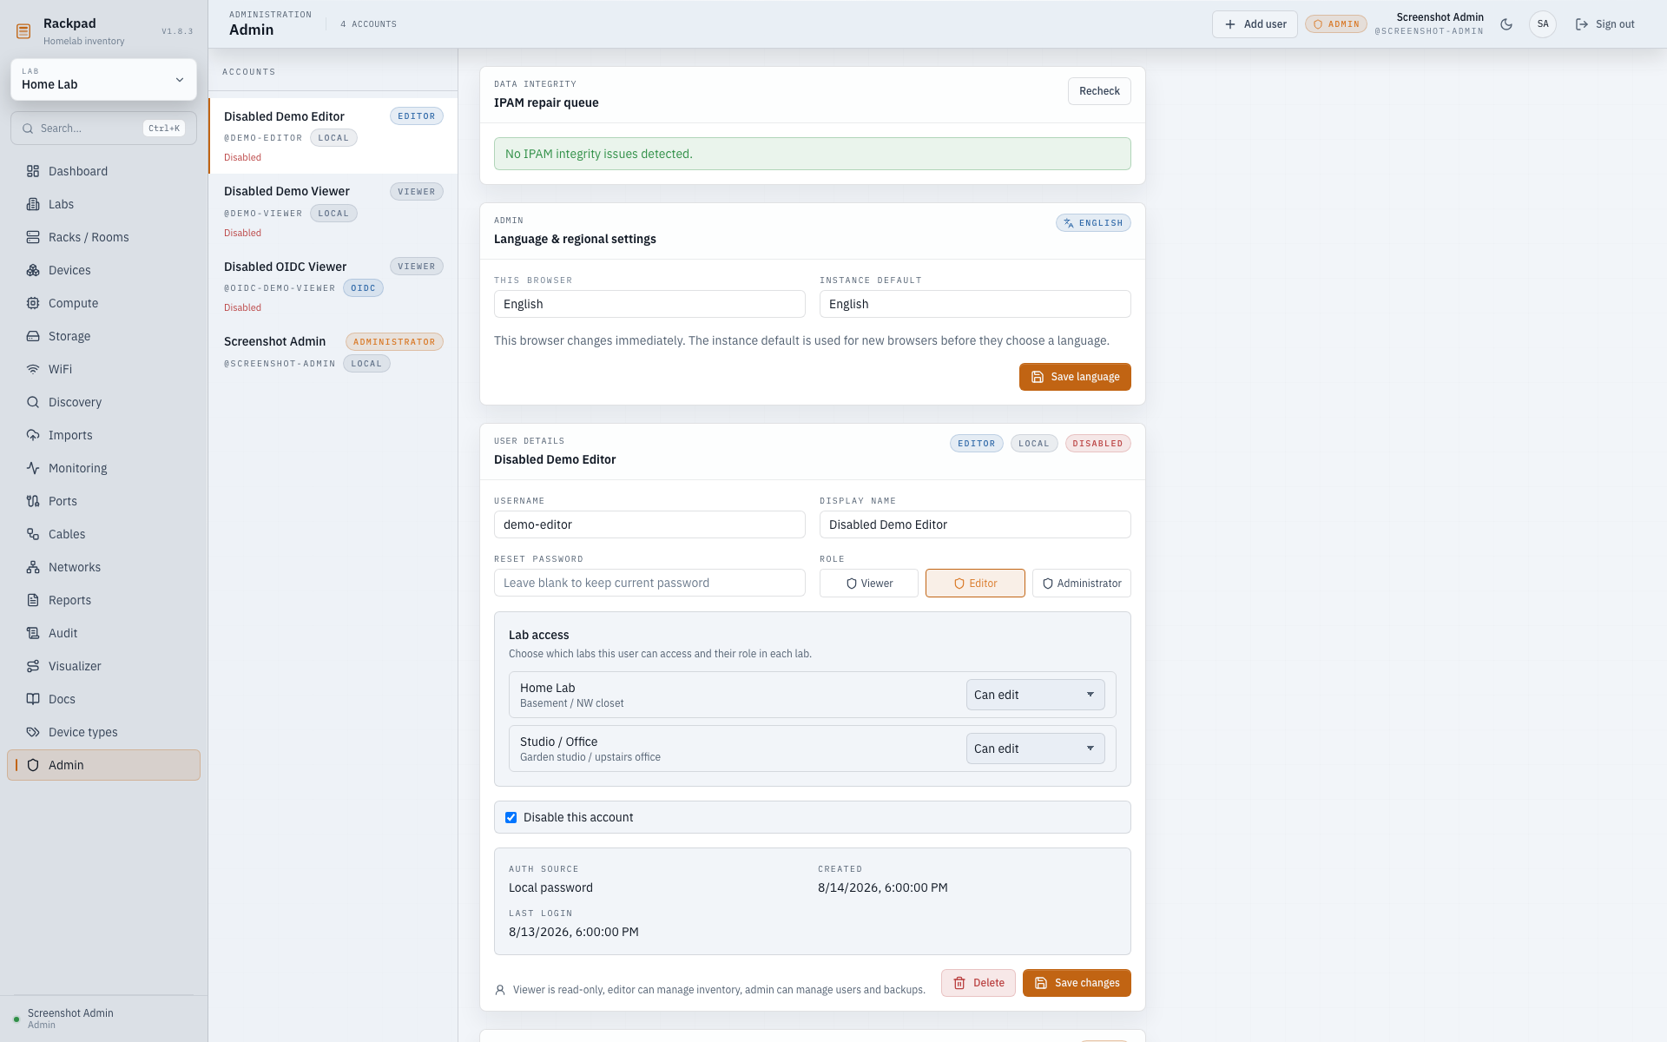The width and height of the screenshot is (1667, 1042).
Task: Select Disabled OIDC Viewer account
Action: click(x=333, y=286)
